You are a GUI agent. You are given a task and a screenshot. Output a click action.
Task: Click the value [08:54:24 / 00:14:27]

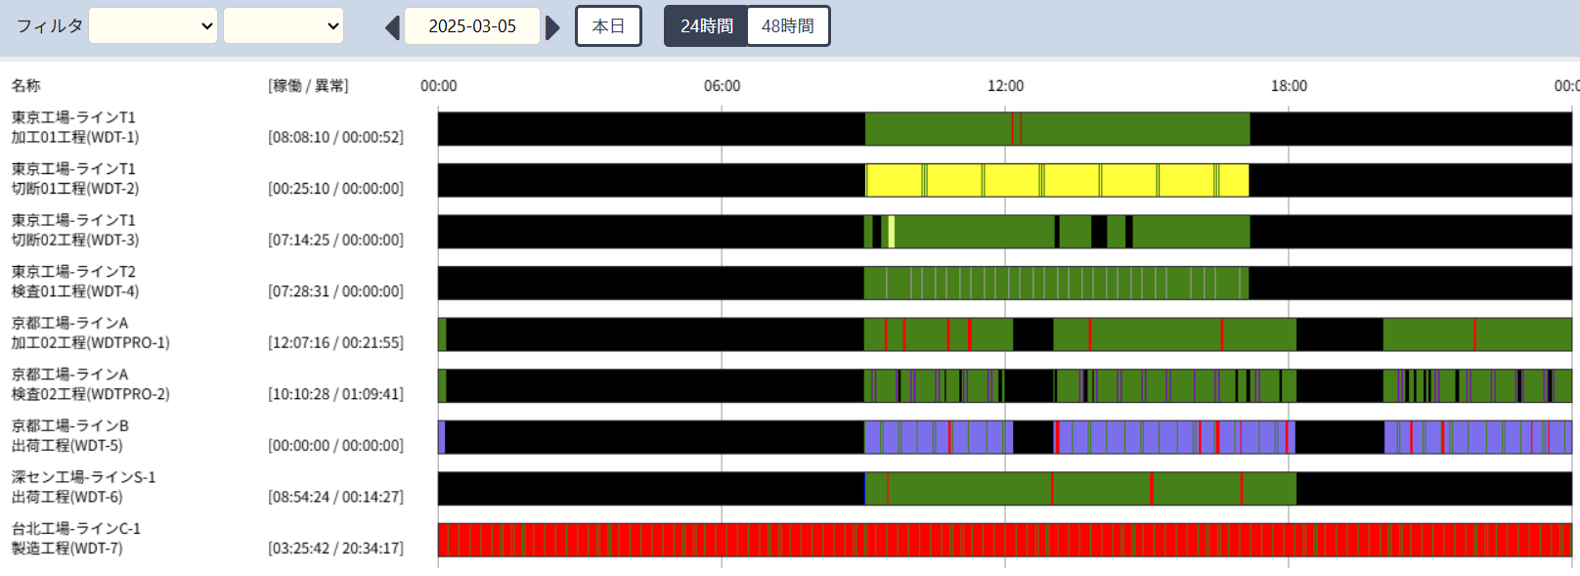335,497
